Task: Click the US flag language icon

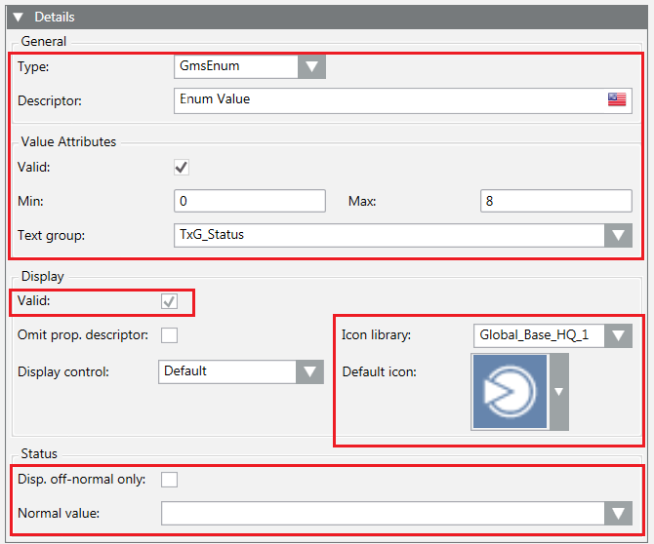Action: click(x=616, y=99)
